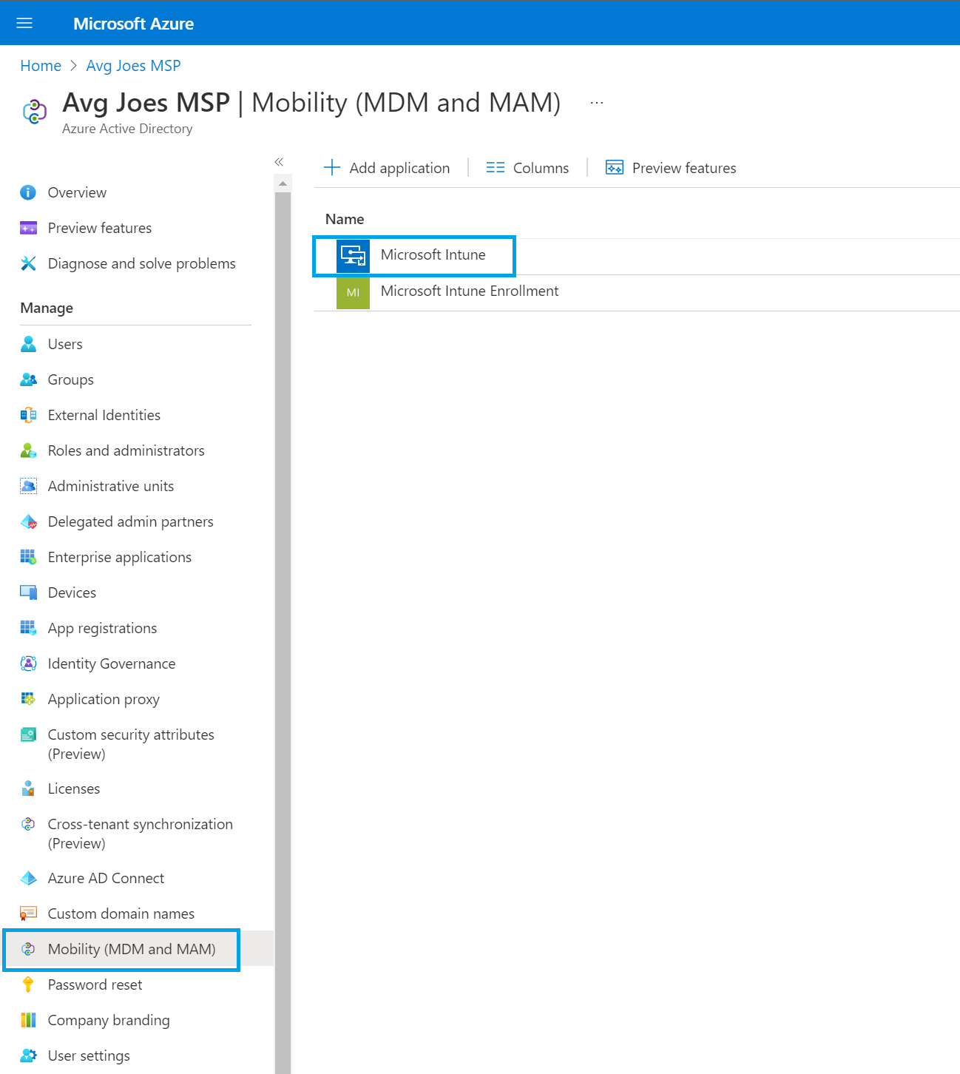960x1074 pixels.
Task: Click the Company branding icon
Action: [28, 1020]
